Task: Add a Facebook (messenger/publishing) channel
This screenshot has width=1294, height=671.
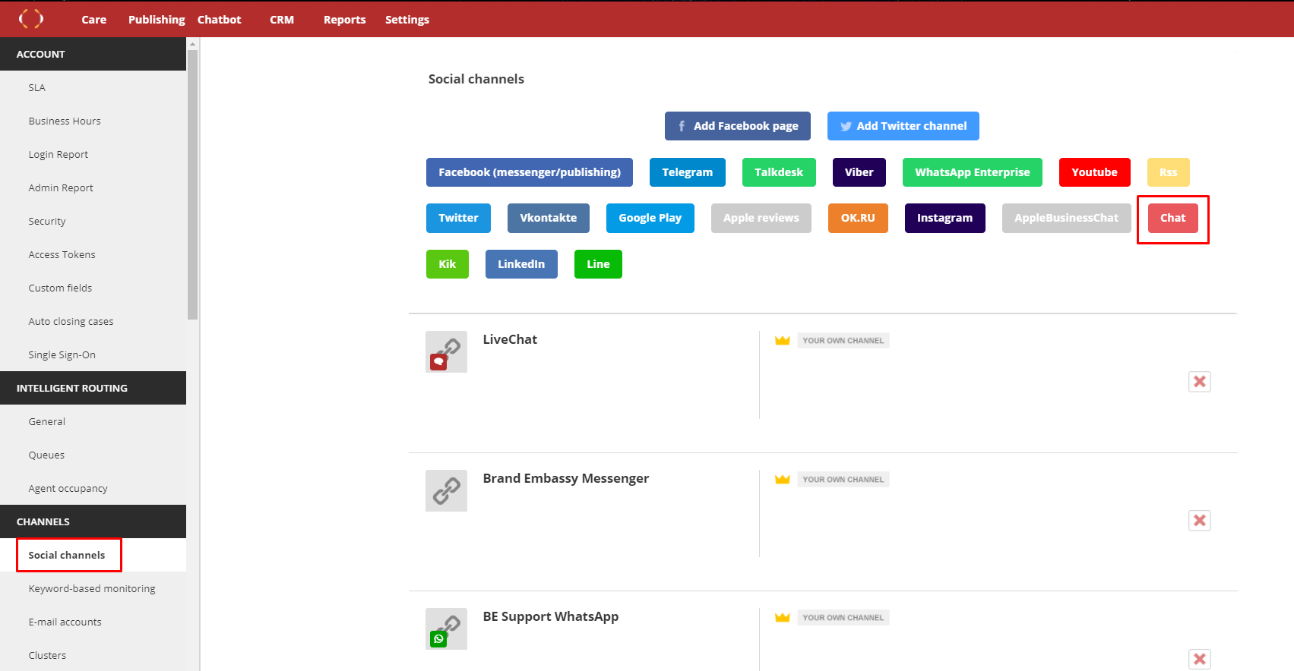Action: pyautogui.click(x=530, y=172)
